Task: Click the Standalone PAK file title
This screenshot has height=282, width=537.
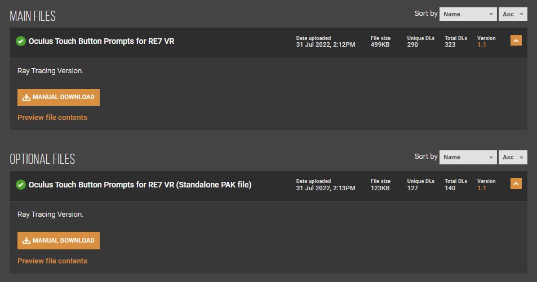Action: point(140,185)
